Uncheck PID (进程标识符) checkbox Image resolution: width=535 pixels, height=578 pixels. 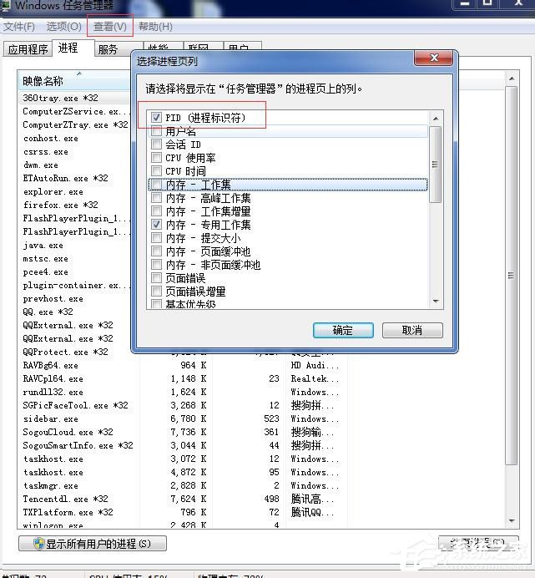coord(156,118)
